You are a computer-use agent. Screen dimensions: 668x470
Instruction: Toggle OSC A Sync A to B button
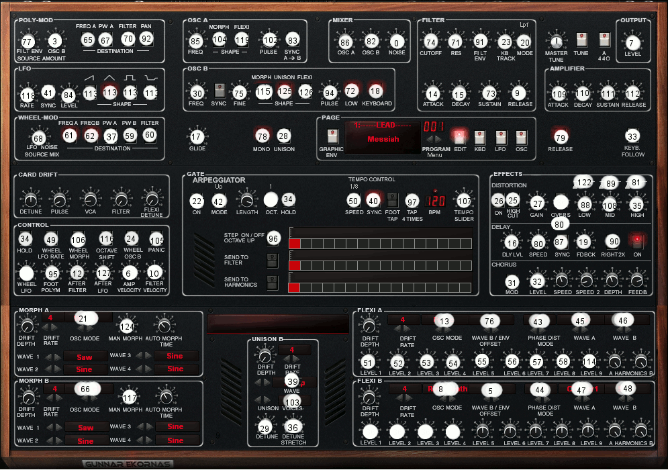click(292, 40)
